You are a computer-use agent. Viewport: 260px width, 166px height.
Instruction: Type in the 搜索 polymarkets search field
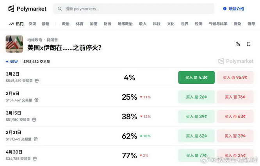137,9
